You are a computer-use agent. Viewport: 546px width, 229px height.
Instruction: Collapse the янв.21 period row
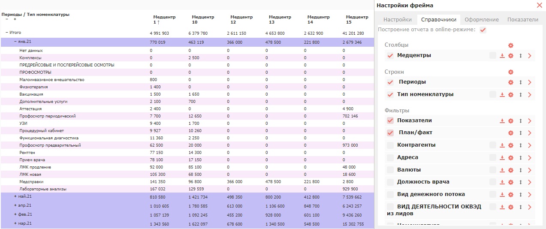pyautogui.click(x=15, y=42)
